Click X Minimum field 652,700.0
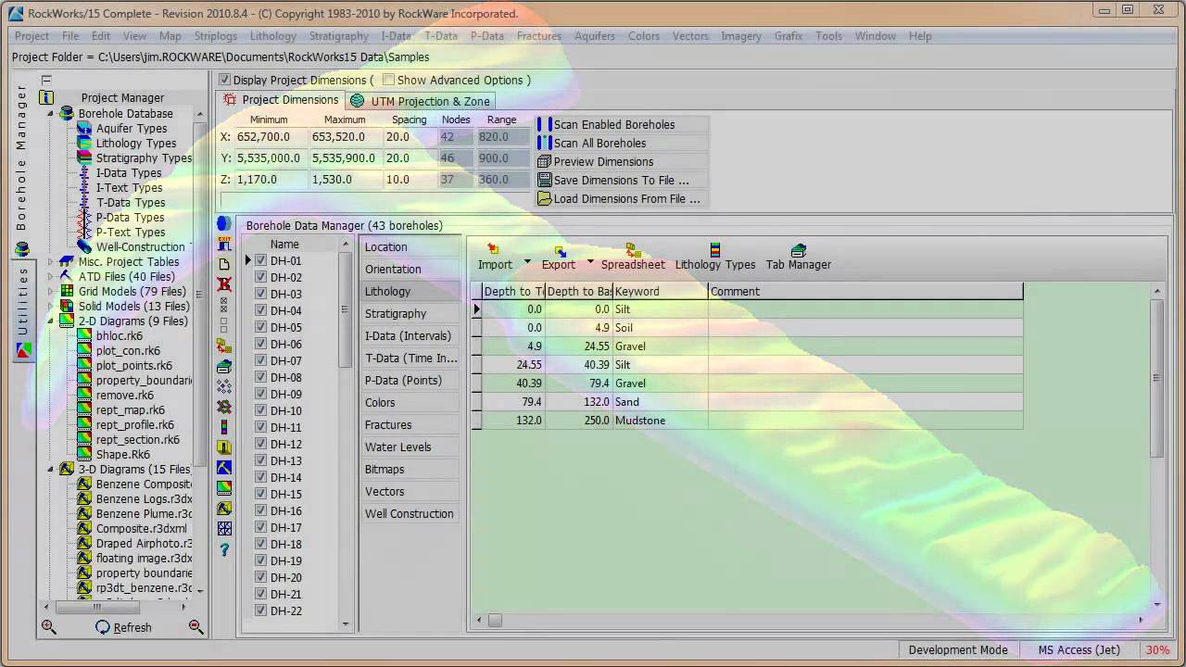 click(271, 136)
